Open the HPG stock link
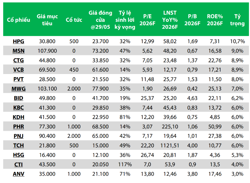 (18, 42)
